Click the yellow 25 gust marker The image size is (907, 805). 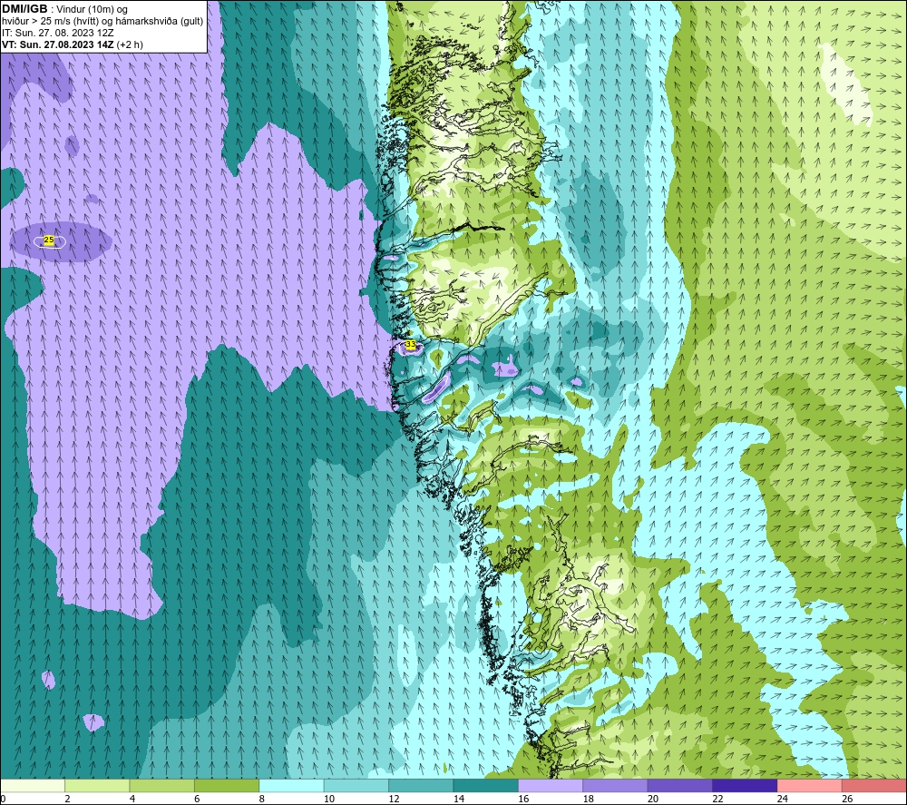click(x=49, y=241)
